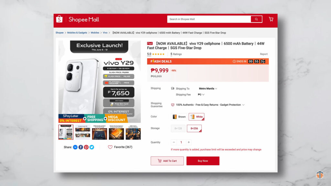This screenshot has height=186, width=331.
Task: Choose the 8+256 storage option
Action: coord(194,129)
